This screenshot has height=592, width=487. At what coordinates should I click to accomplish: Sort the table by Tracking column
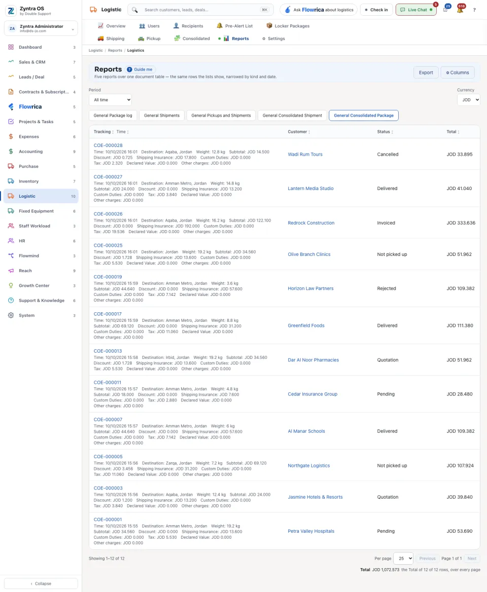click(x=103, y=132)
